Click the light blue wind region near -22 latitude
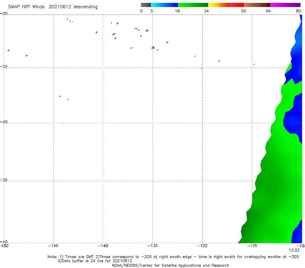 (x=298, y=38)
